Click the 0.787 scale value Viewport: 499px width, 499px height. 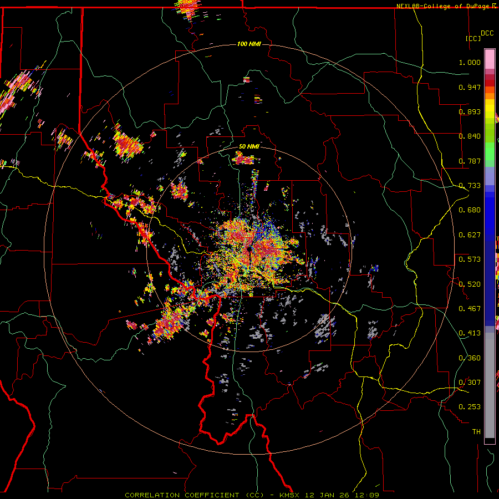click(x=470, y=161)
